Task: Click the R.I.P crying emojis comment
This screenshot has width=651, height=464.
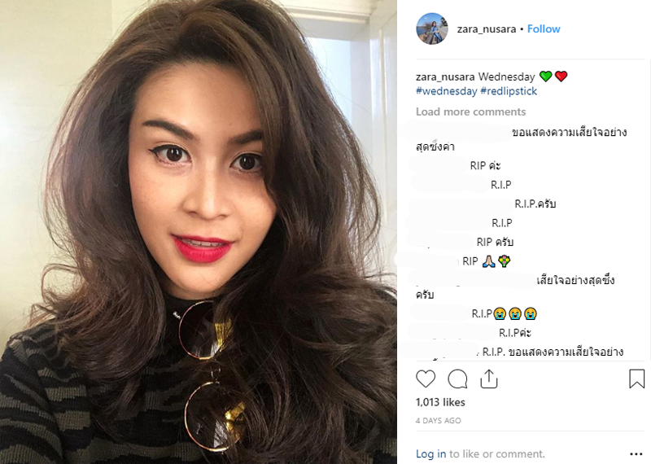Action: point(504,313)
